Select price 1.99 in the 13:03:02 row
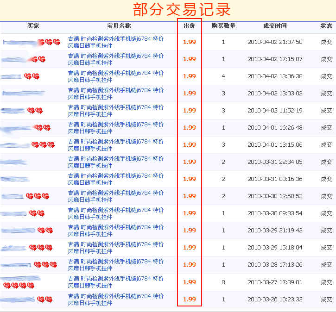This screenshot has width=336, height=312. tap(190, 94)
